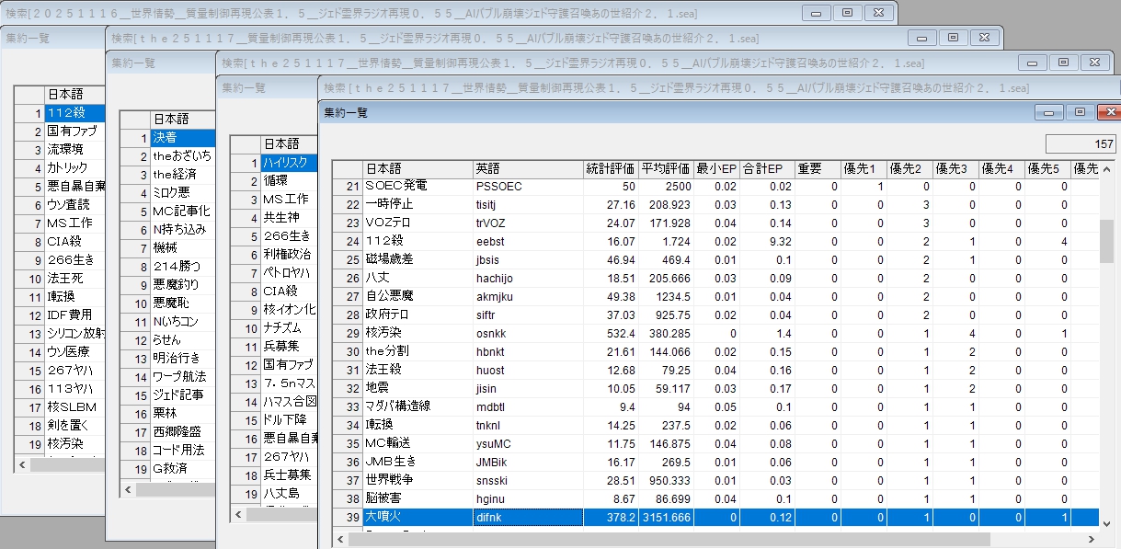Click the 平均評価 column header
This screenshot has width=1121, height=549.
click(x=666, y=169)
